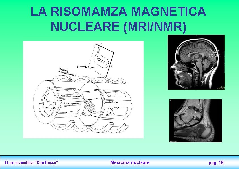Click the "Medicina nucleare" footer text
Screen dimensions: 239x169
pos(130,162)
